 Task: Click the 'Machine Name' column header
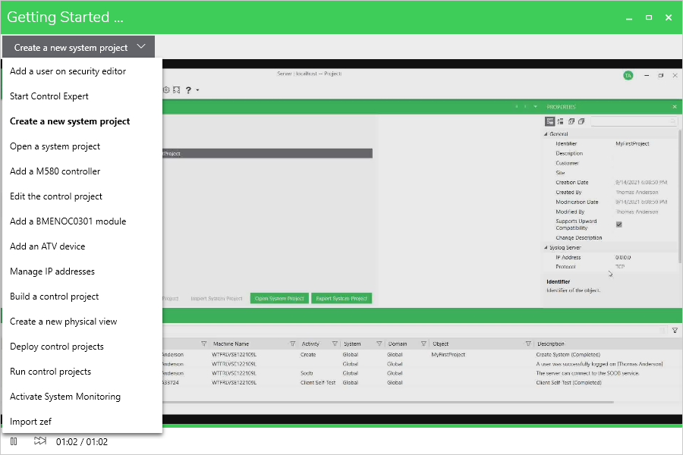click(x=231, y=344)
